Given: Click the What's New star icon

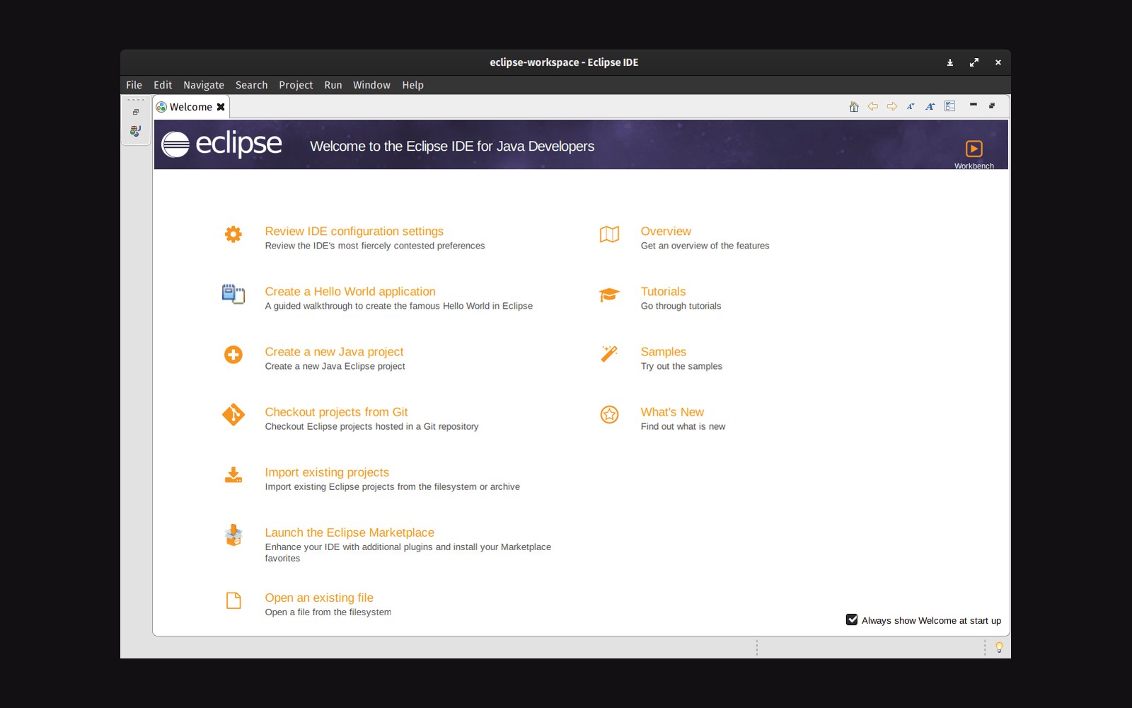Looking at the screenshot, I should tap(609, 414).
